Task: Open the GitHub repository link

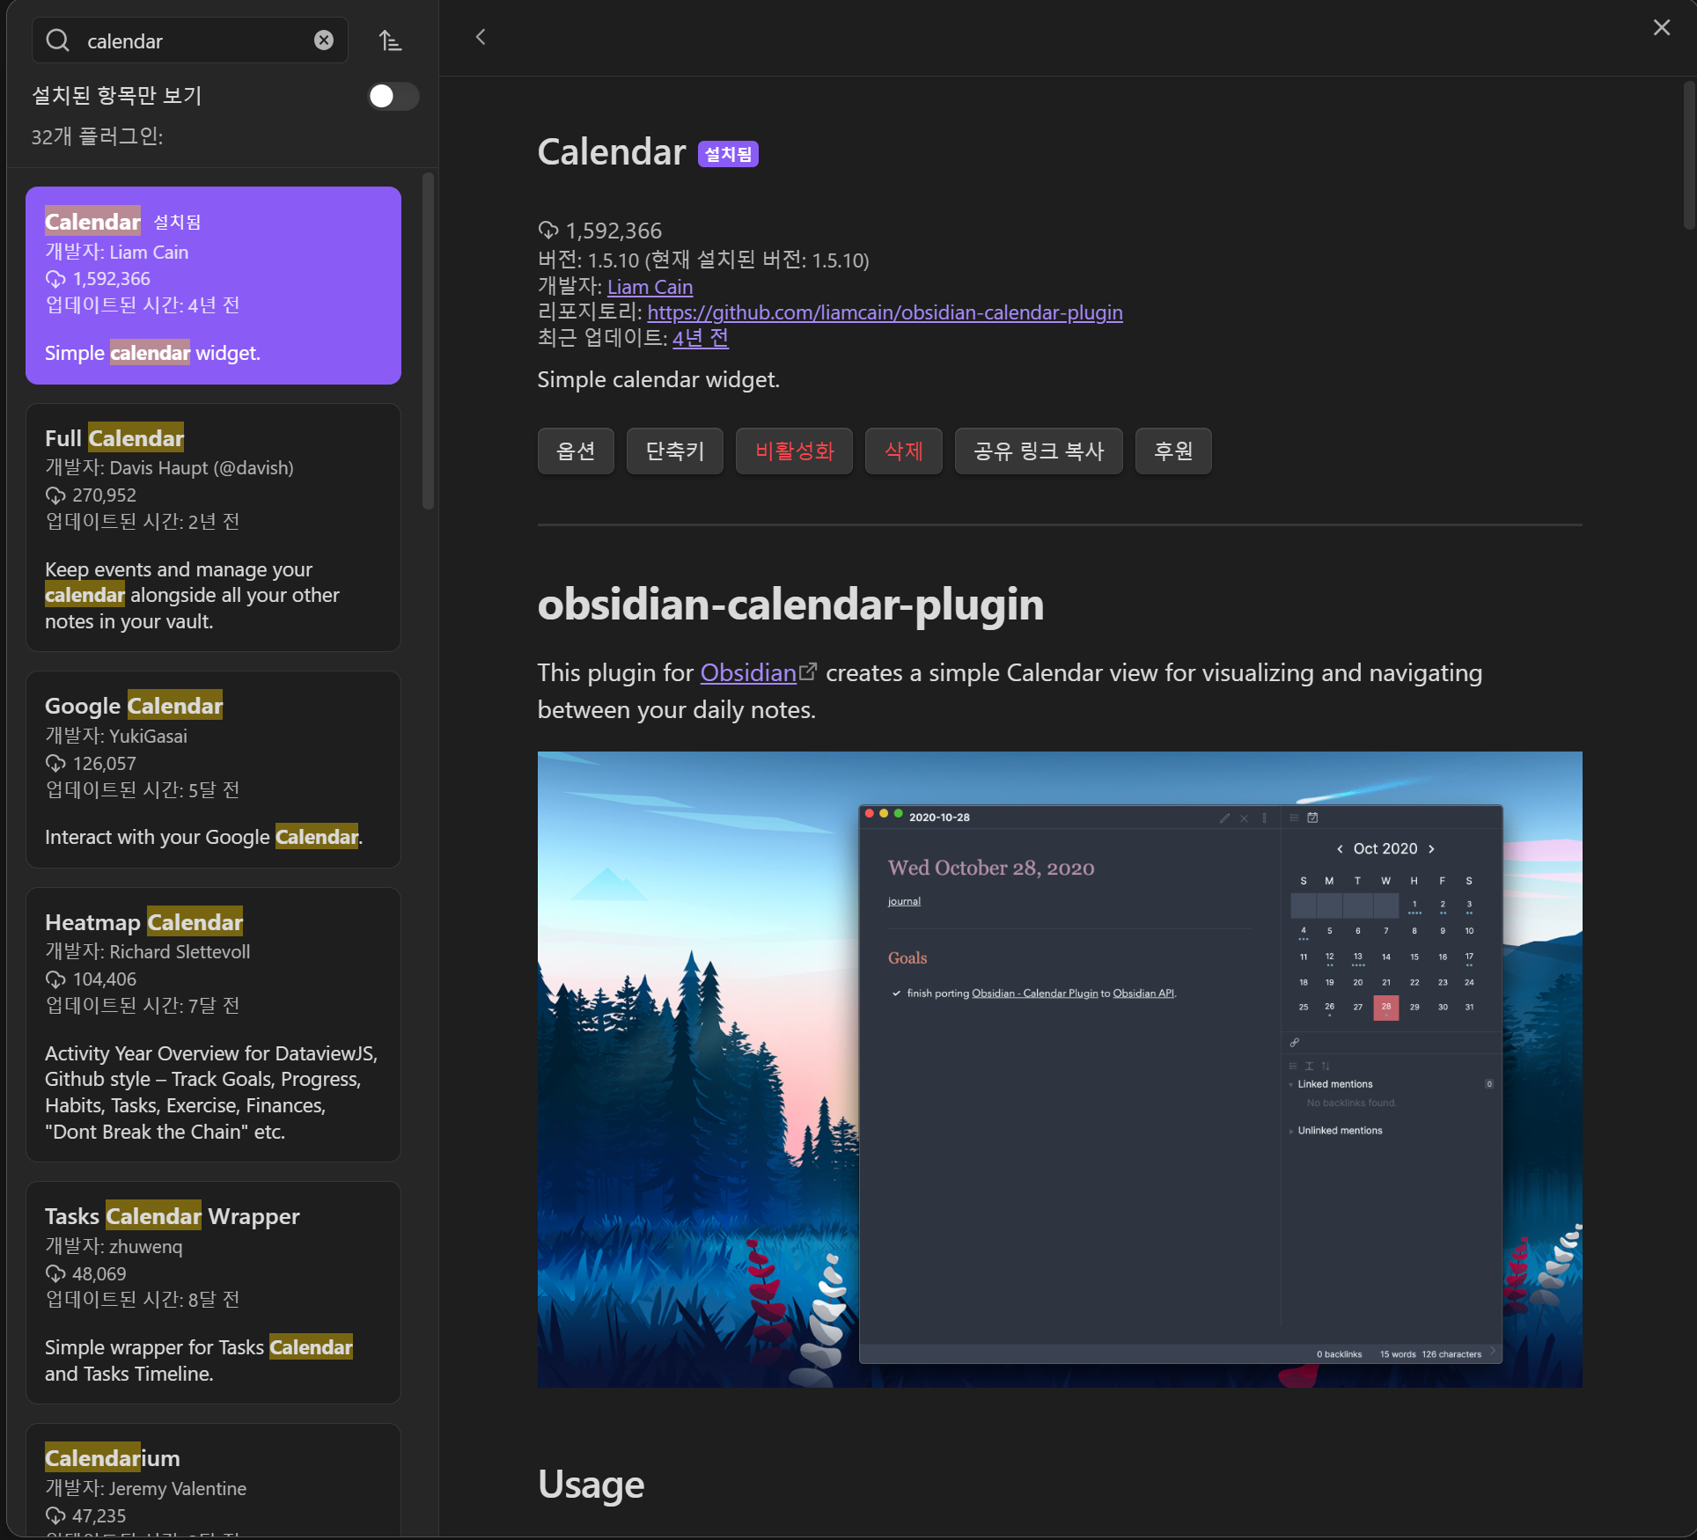Action: click(x=885, y=312)
